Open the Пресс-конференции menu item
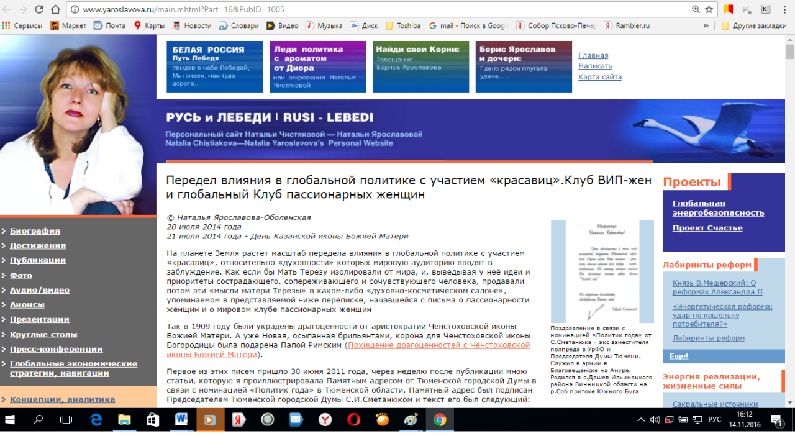 click(x=57, y=349)
